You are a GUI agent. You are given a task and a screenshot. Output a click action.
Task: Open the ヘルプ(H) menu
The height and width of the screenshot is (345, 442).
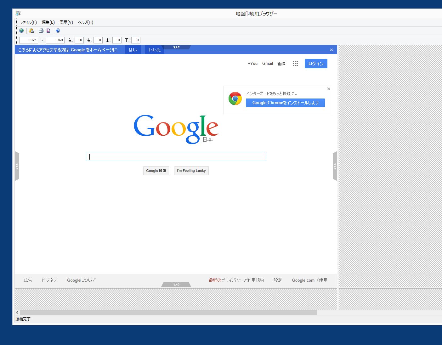[x=86, y=22]
